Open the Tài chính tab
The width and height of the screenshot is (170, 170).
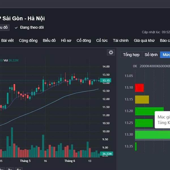coord(121,41)
